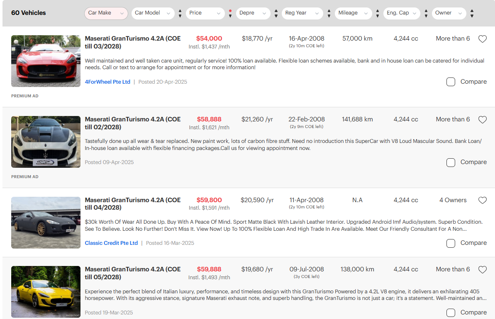Tick Compare for the $58,888 Maserati
495x319 pixels.
(x=451, y=162)
